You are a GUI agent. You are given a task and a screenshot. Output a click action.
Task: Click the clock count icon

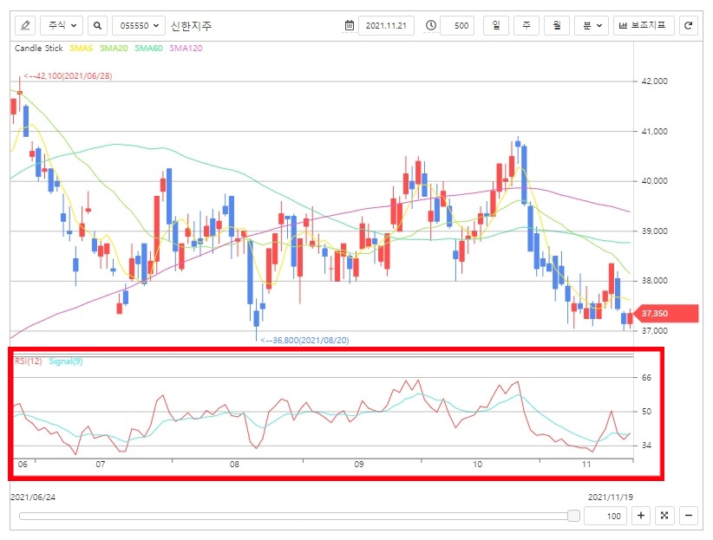click(x=430, y=25)
